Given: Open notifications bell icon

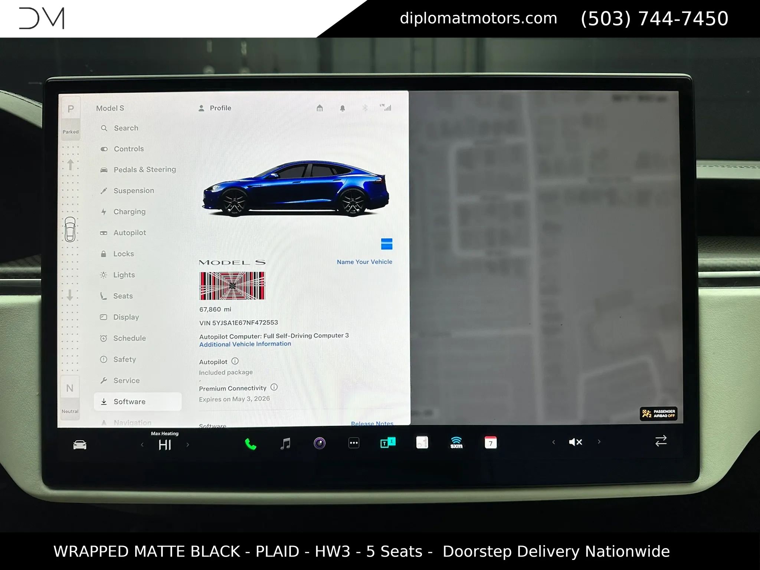Looking at the screenshot, I should (x=343, y=108).
